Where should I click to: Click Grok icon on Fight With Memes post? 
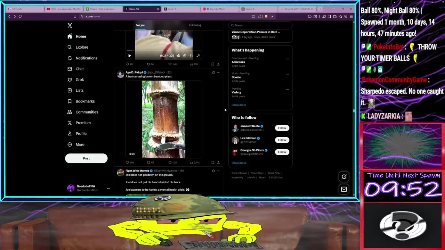pyautogui.click(x=213, y=171)
